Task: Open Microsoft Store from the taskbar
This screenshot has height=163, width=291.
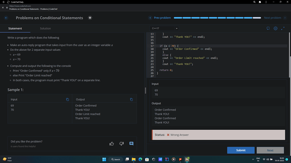Action: (x=147, y=159)
